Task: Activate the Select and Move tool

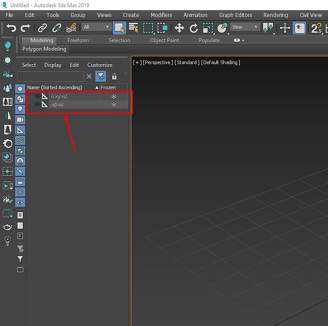Action: click(x=179, y=28)
